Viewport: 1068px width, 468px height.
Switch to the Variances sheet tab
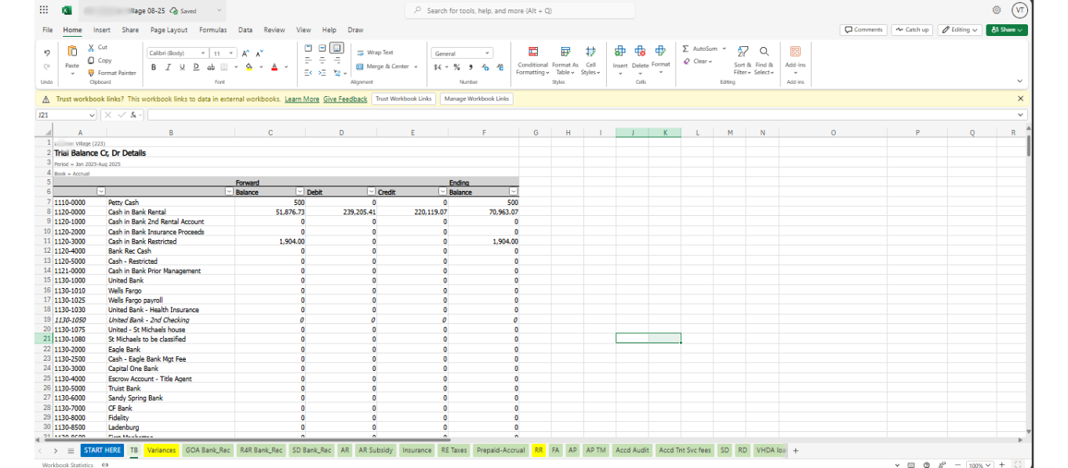point(162,450)
